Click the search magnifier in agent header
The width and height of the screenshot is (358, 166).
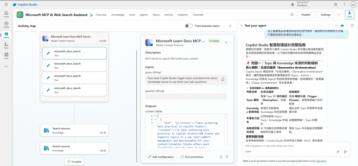pos(292,15)
